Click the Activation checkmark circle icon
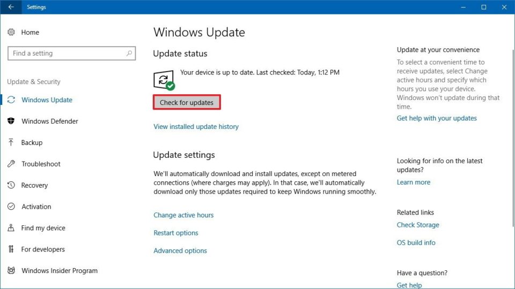 pyautogui.click(x=11, y=207)
